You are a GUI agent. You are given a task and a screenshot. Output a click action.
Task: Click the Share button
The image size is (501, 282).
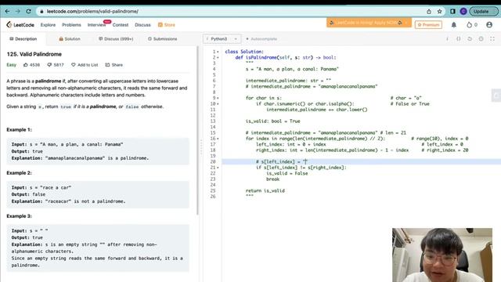coord(114,65)
